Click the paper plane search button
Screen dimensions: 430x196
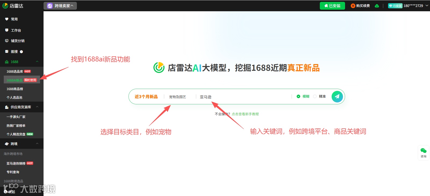pyautogui.click(x=337, y=97)
